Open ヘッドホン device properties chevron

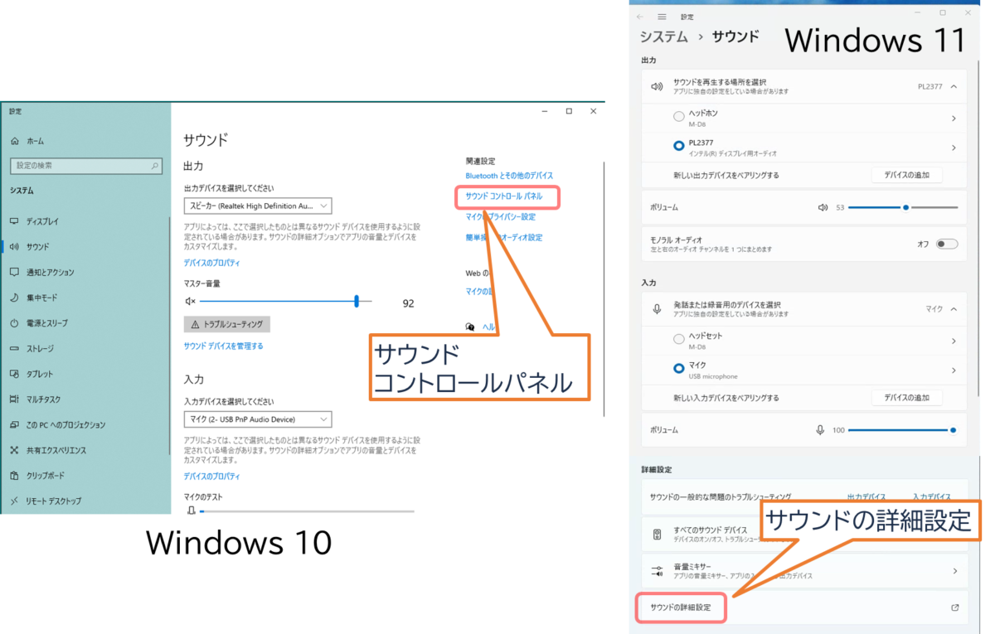coord(954,119)
